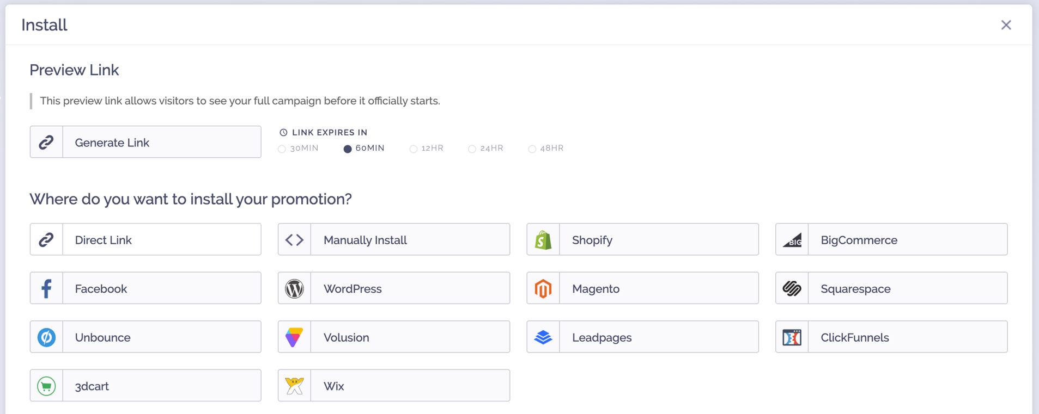This screenshot has width=1039, height=414.
Task: Click the Magento logo icon
Action: coord(543,288)
